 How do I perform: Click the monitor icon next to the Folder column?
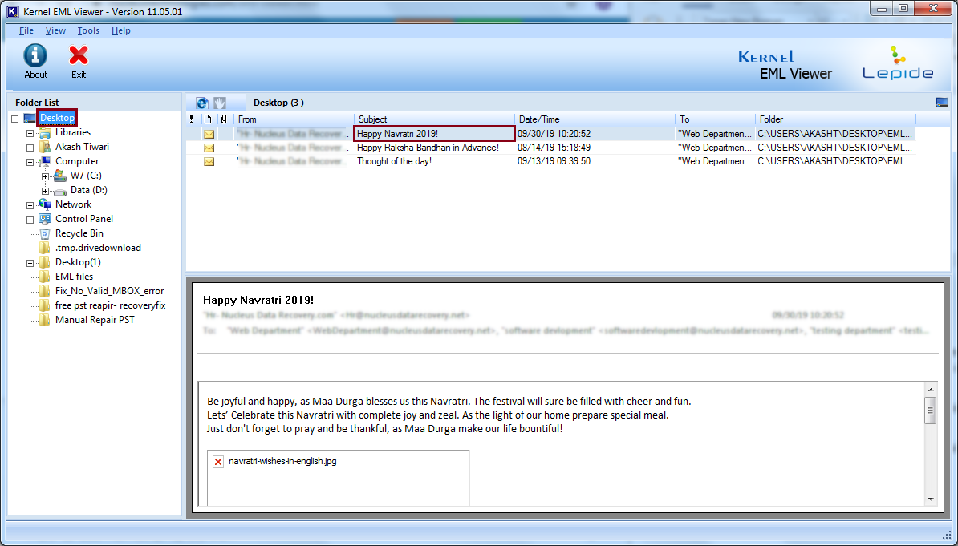pos(941,103)
